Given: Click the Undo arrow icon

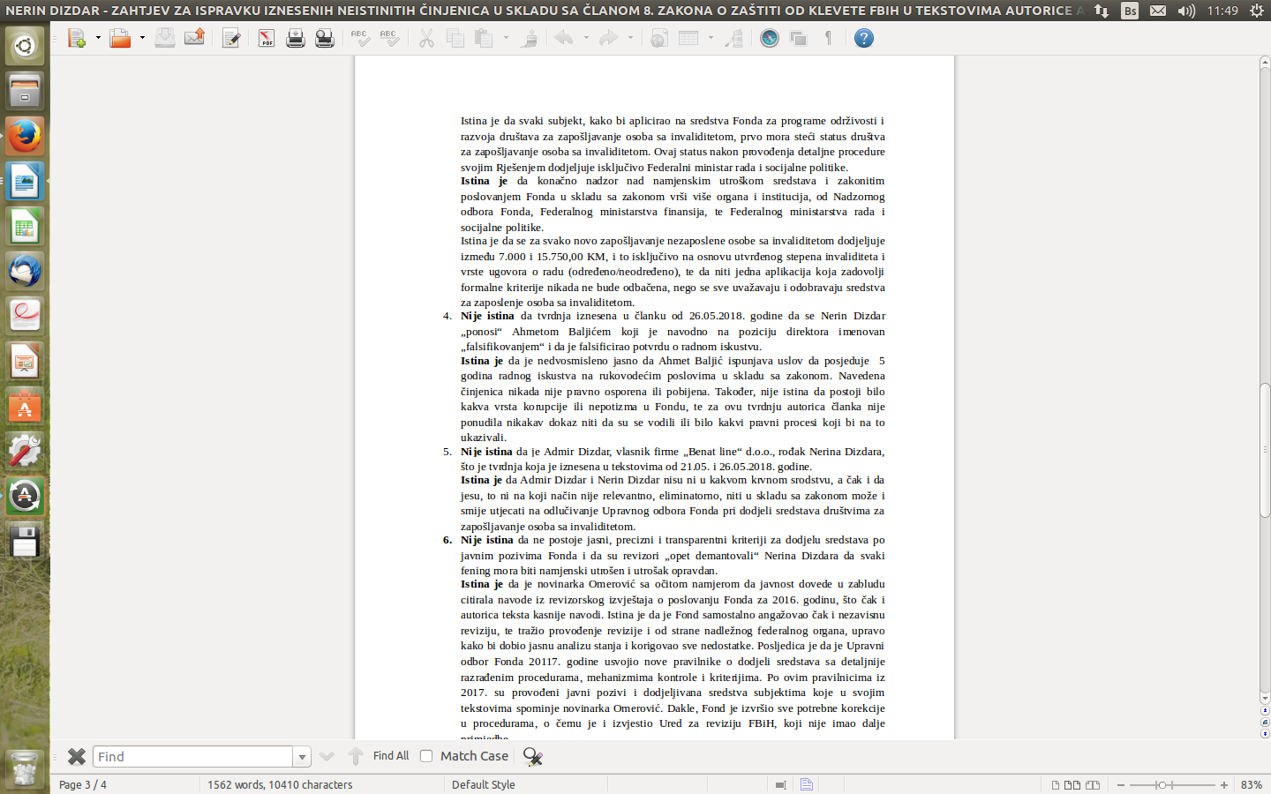Looking at the screenshot, I should click(x=564, y=38).
